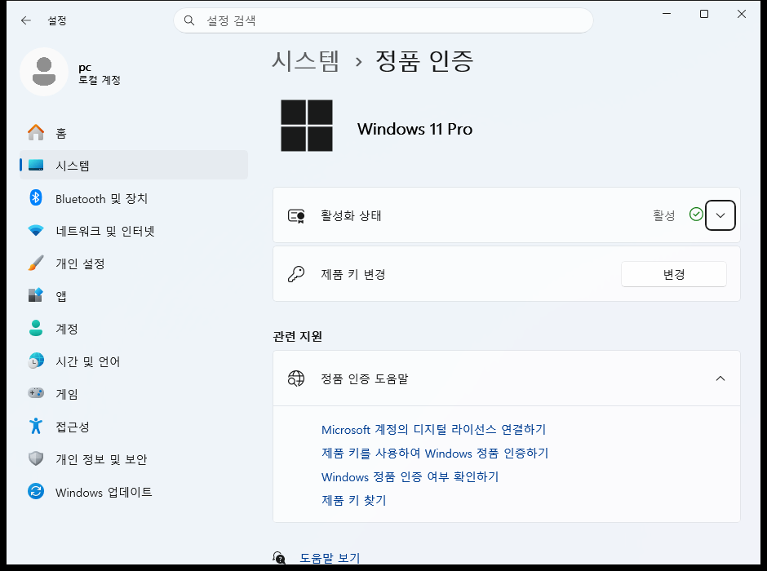The height and width of the screenshot is (571, 767).
Task: Click the Windows 11 Pro logo
Action: pyautogui.click(x=307, y=126)
